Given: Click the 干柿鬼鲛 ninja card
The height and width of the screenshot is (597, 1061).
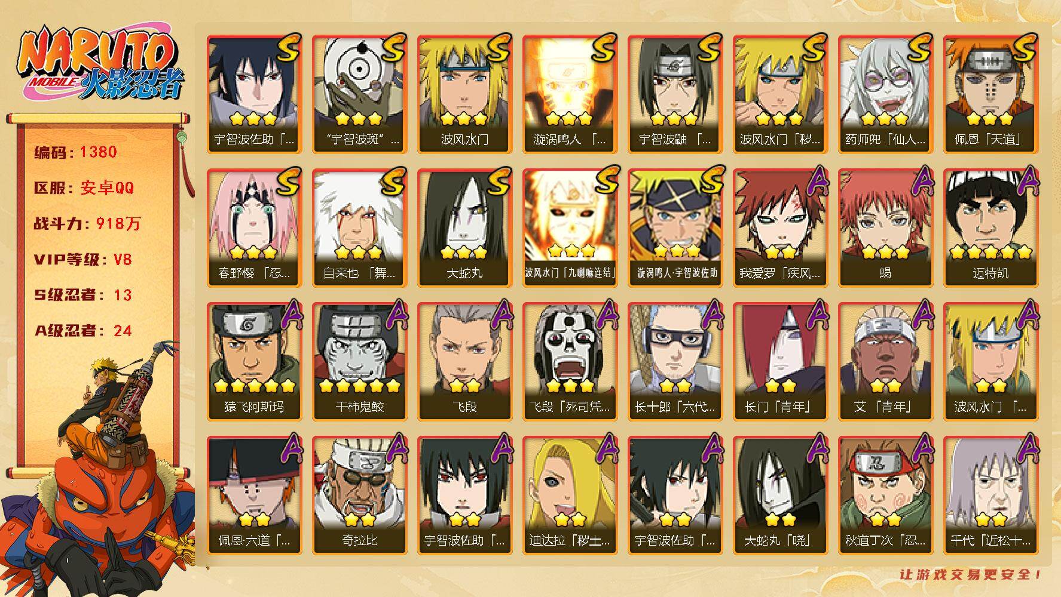Looking at the screenshot, I should click(x=359, y=362).
